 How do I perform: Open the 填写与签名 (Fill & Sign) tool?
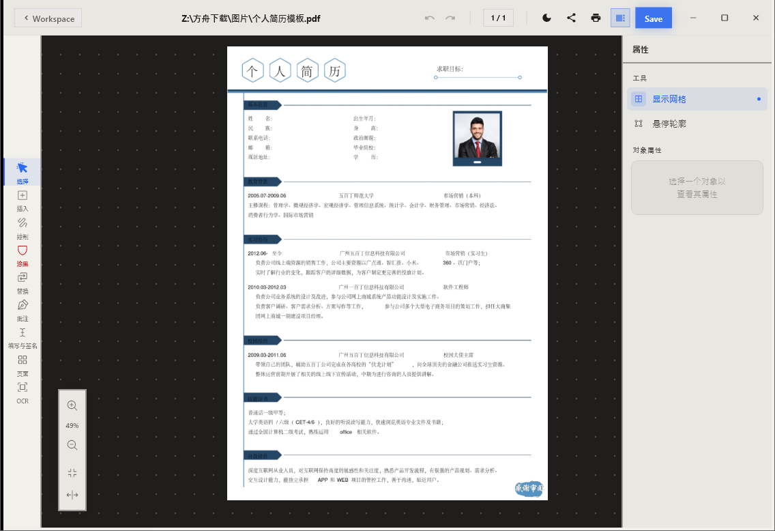point(23,338)
